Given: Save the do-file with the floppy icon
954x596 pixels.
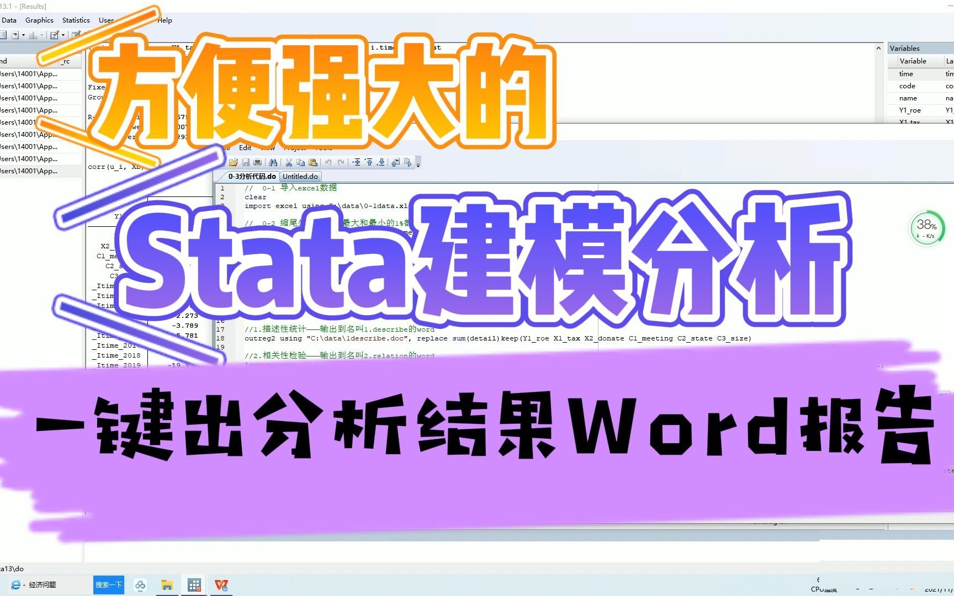Looking at the screenshot, I should [x=246, y=162].
